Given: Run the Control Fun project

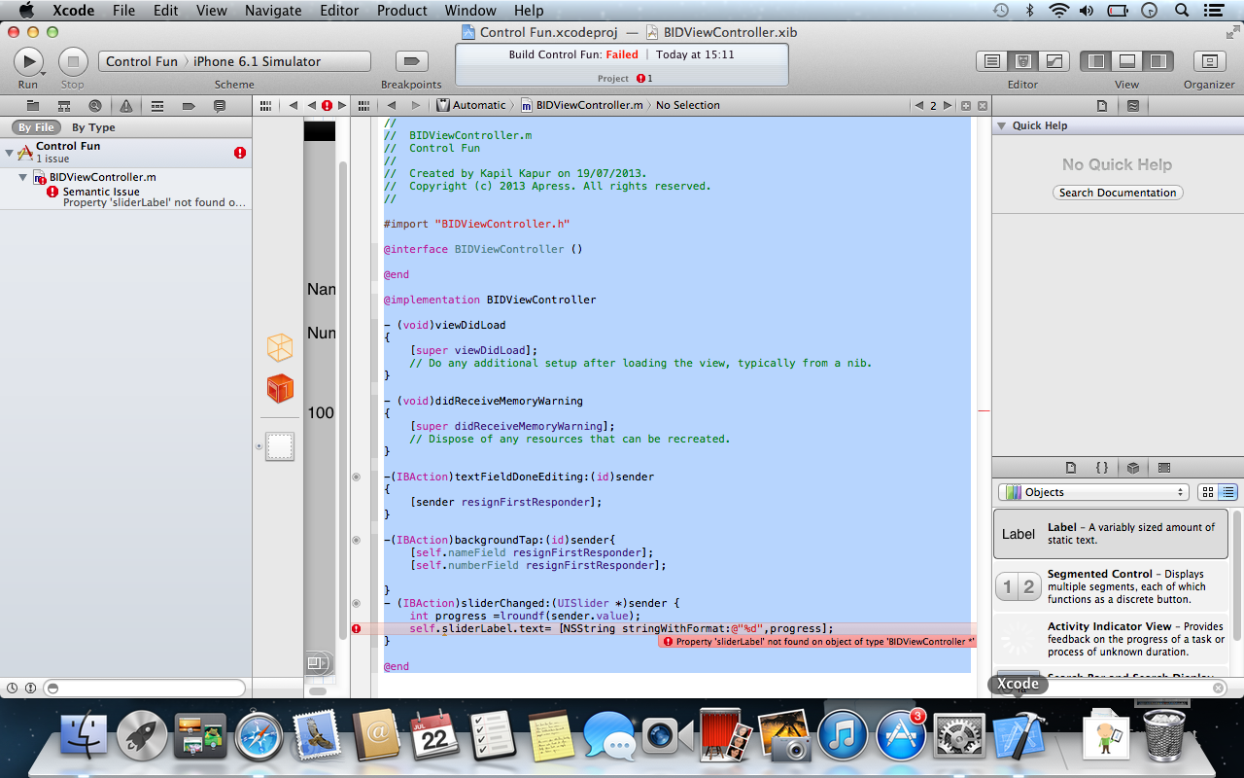Looking at the screenshot, I should pos(28,61).
